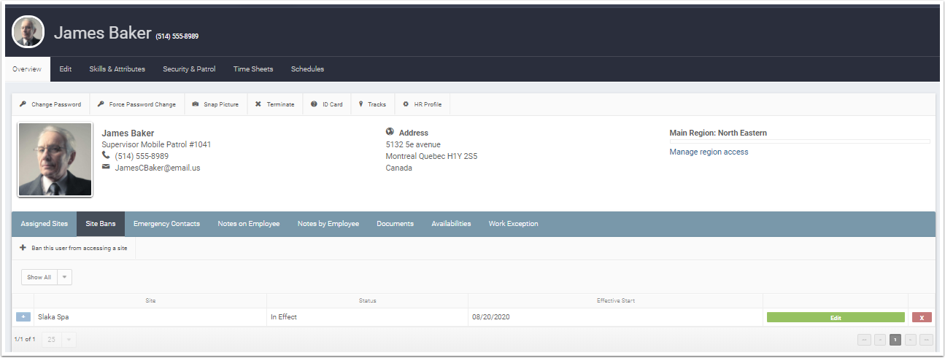Sort by the Site column header
945x358 pixels.
pyautogui.click(x=150, y=300)
